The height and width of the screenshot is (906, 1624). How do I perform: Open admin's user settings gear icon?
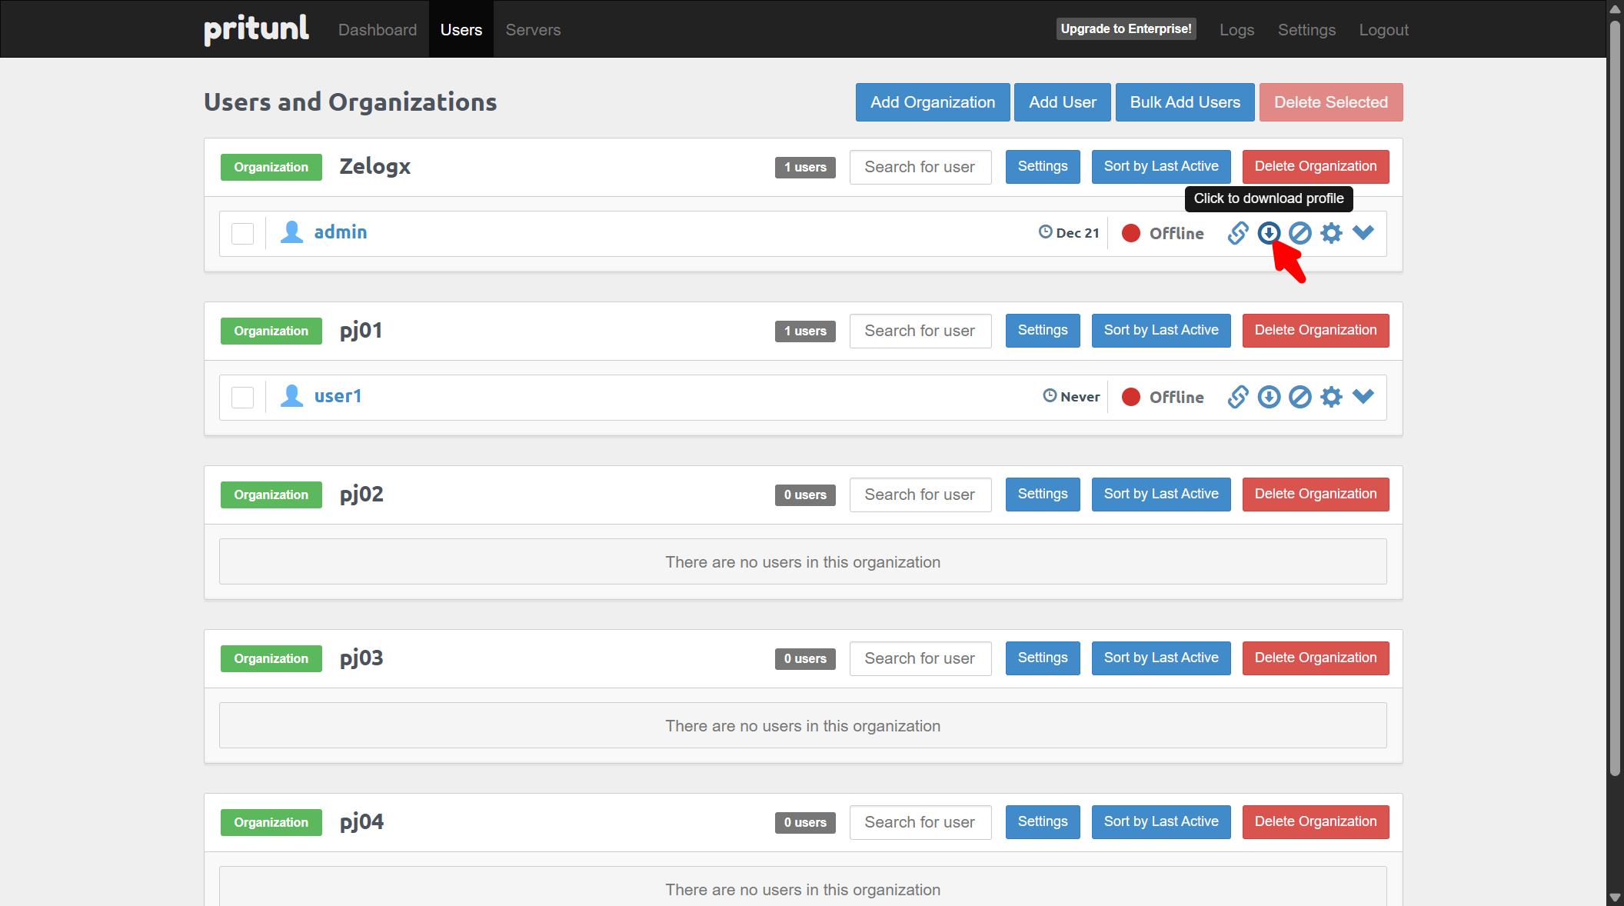(x=1331, y=233)
